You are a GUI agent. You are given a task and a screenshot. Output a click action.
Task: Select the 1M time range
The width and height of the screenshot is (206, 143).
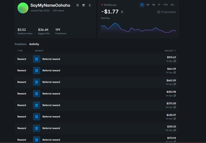click(154, 5)
